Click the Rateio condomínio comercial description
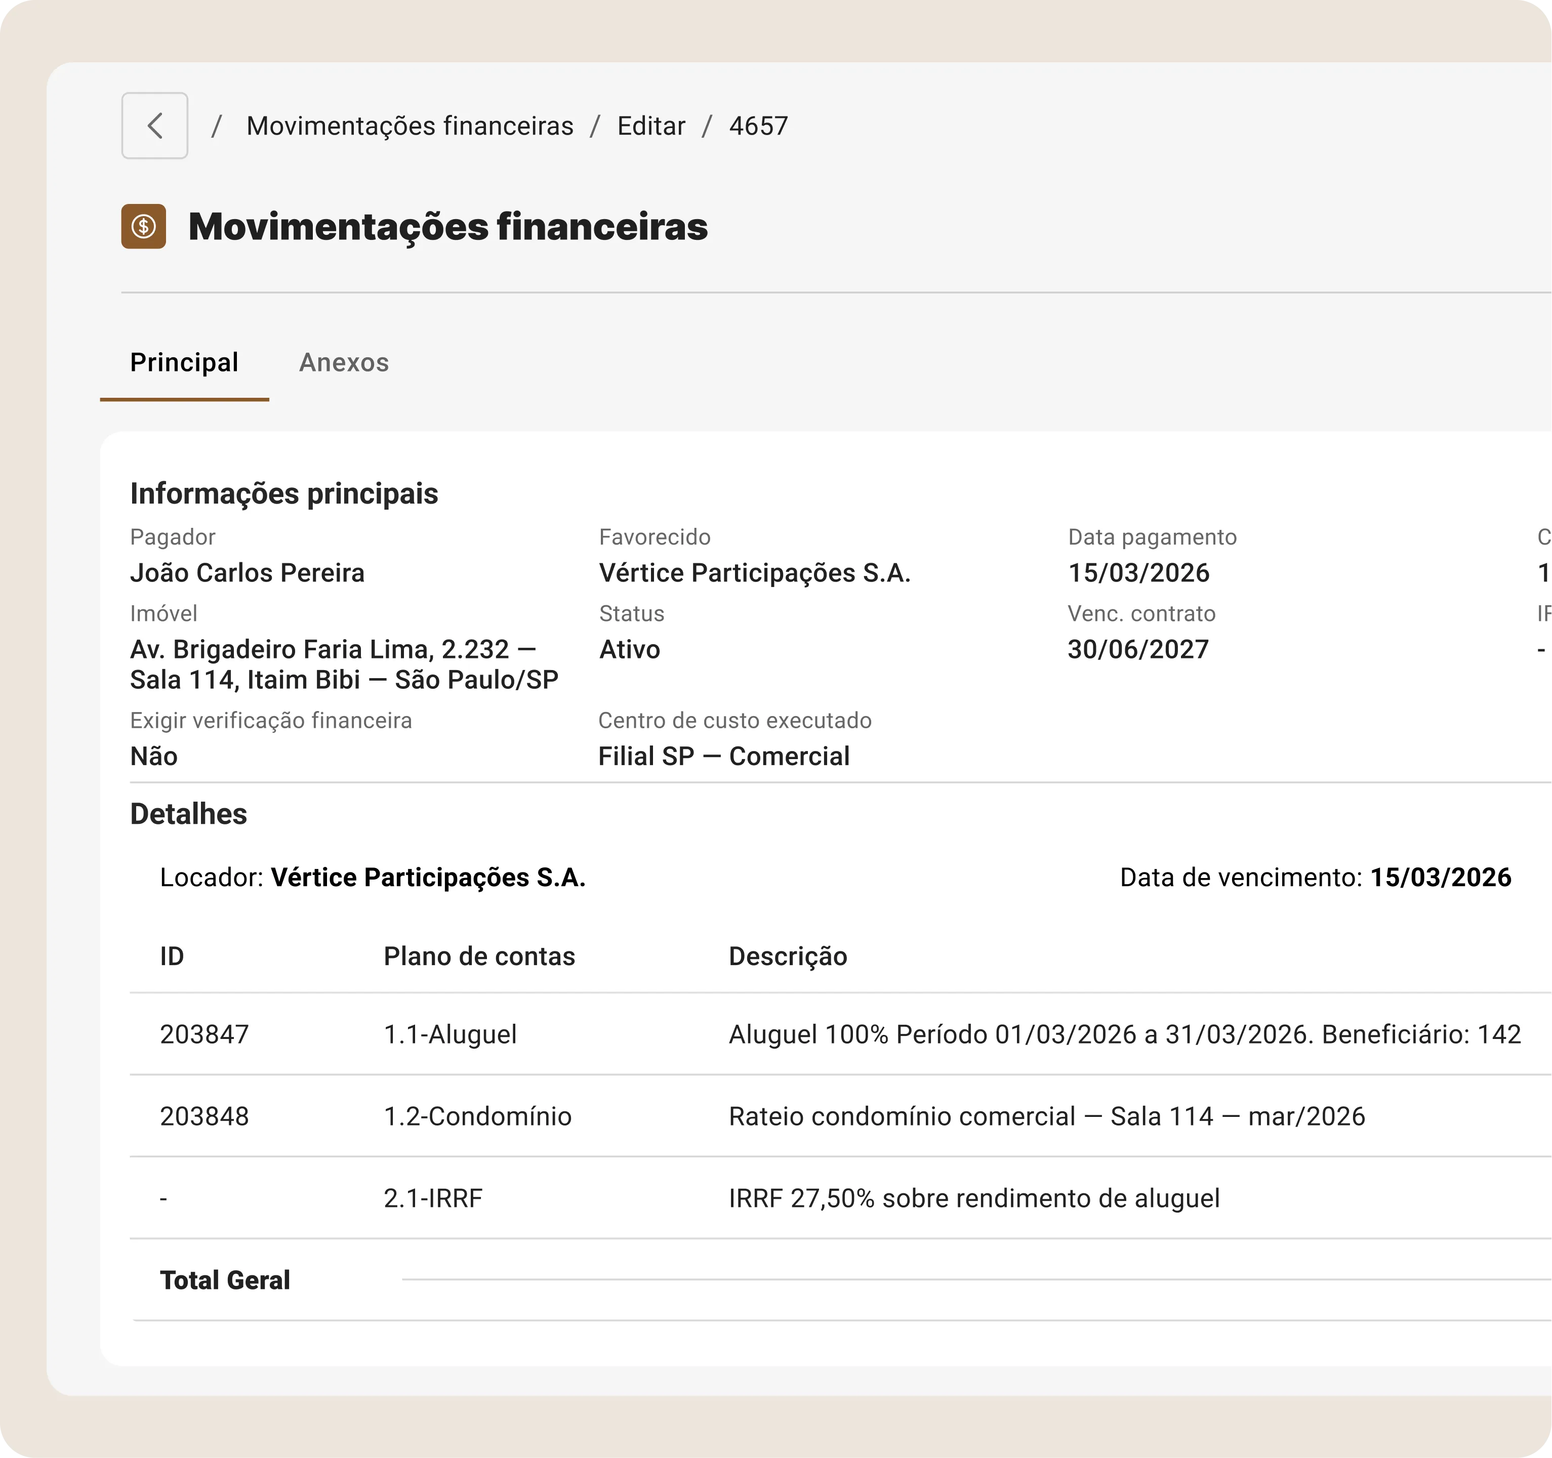The width and height of the screenshot is (1552, 1458). [1047, 1116]
